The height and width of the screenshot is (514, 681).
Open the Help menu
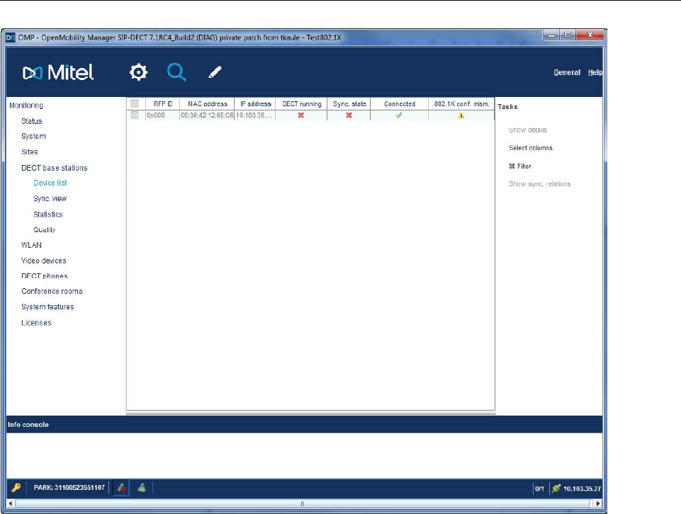pos(595,72)
